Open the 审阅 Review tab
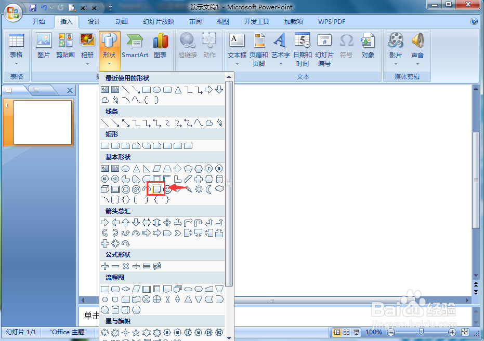The height and width of the screenshot is (341, 484). point(195,22)
